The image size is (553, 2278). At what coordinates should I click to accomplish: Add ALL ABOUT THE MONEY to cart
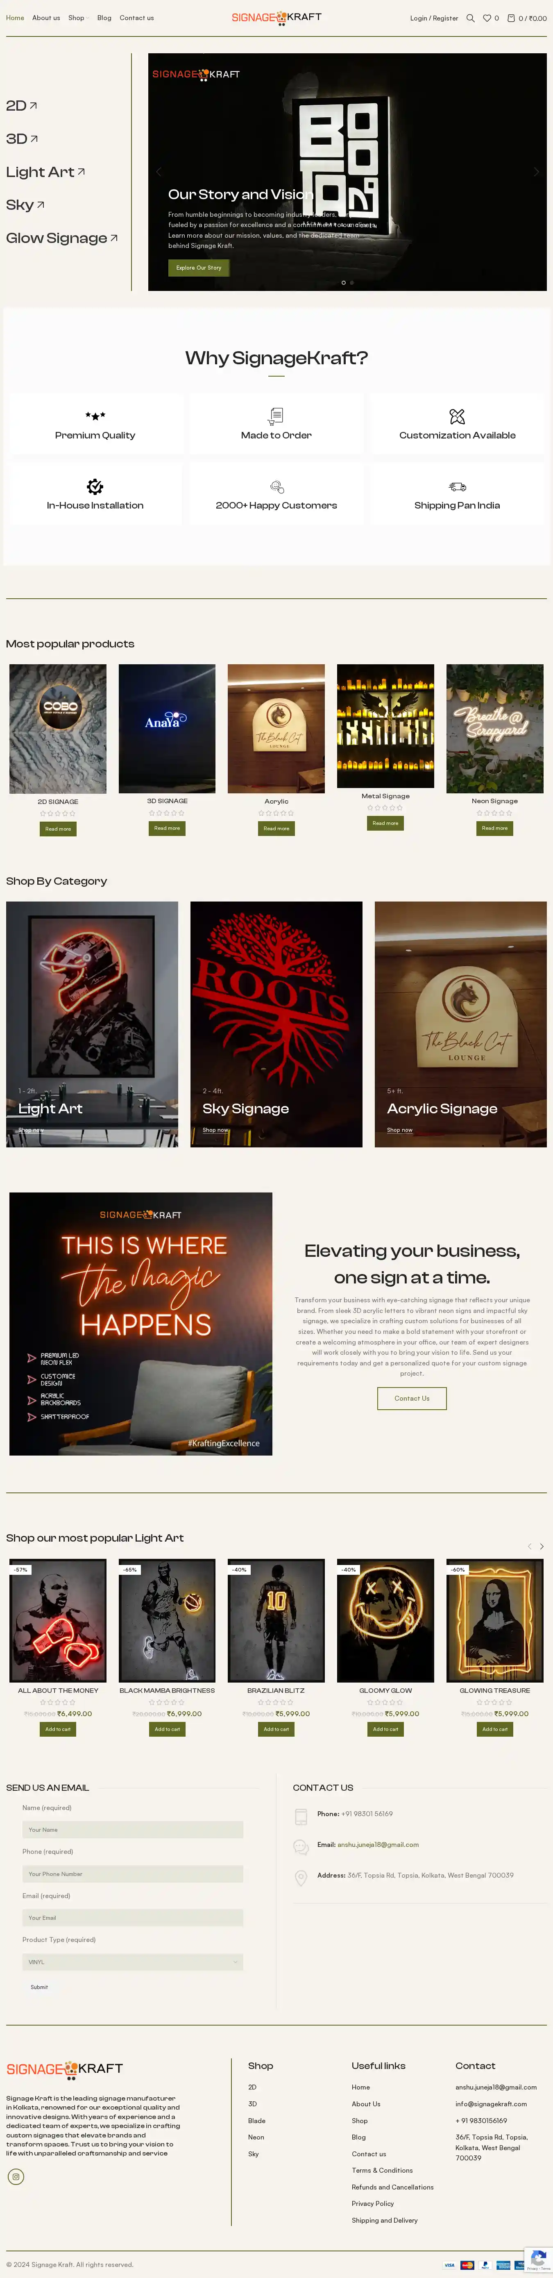(x=58, y=1729)
